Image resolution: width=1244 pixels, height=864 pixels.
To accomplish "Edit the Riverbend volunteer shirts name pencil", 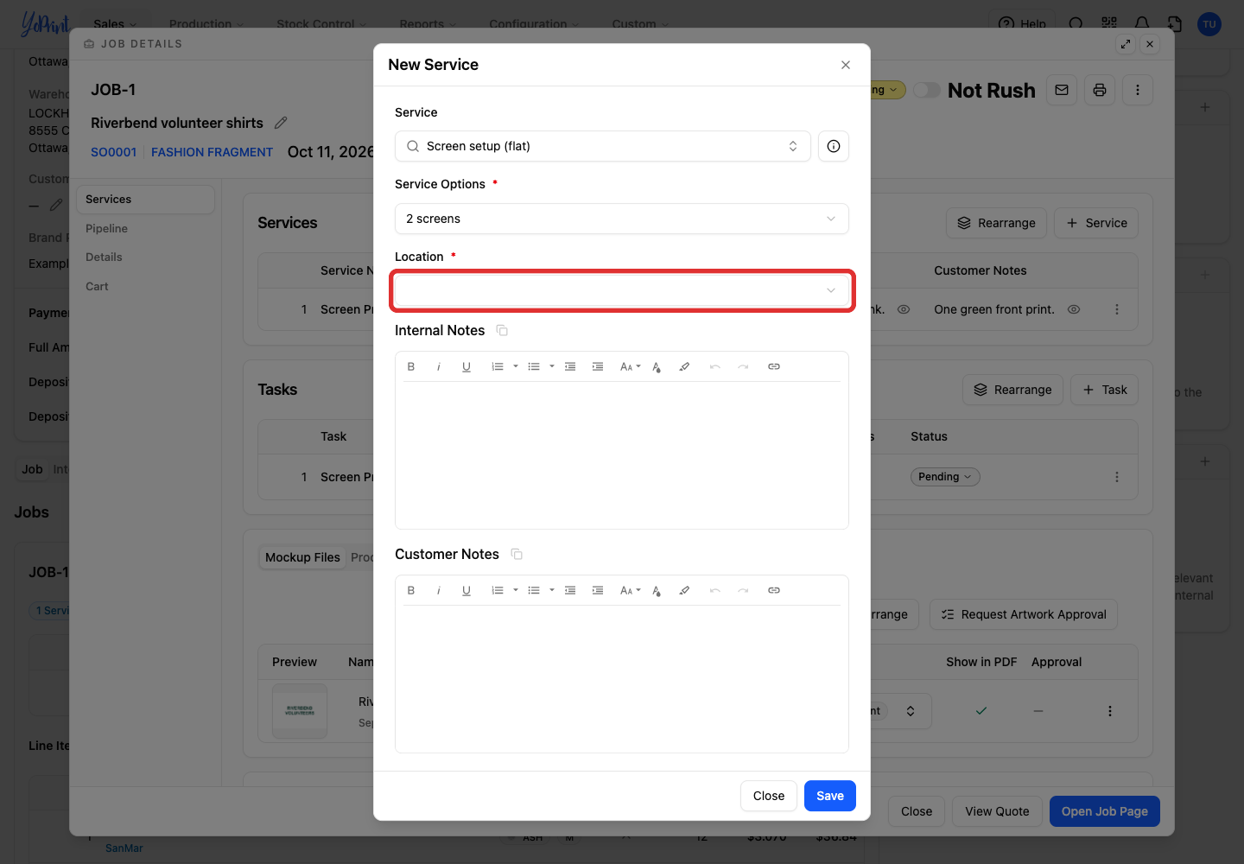I will click(281, 123).
